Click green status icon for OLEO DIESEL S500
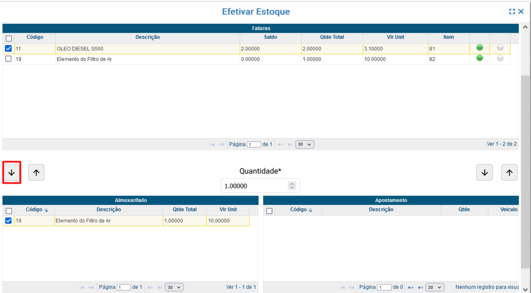 [x=480, y=48]
